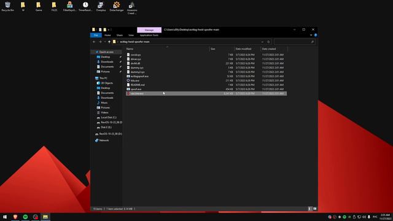Screen dimensions: 393x221
Task: Select This PC in navigation pane
Action: point(103,78)
